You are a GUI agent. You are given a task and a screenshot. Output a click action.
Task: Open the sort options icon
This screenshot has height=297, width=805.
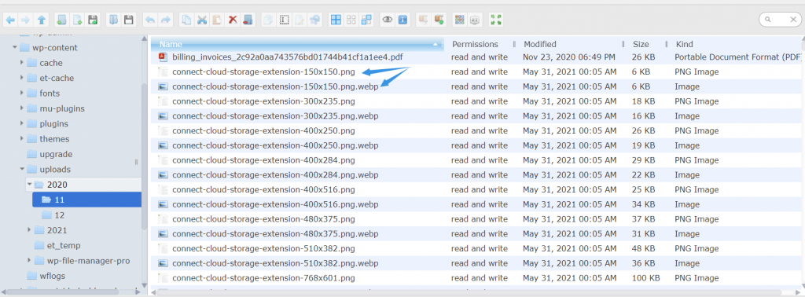click(475, 20)
